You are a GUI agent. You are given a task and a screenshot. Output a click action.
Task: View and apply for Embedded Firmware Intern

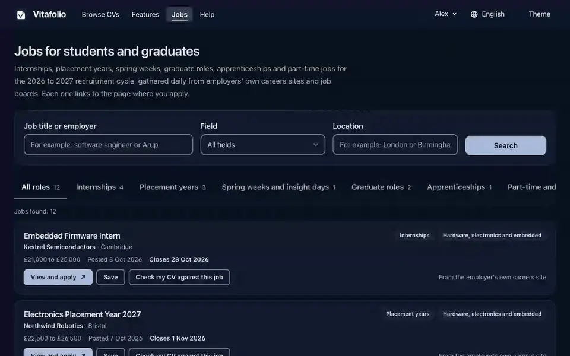(58, 277)
